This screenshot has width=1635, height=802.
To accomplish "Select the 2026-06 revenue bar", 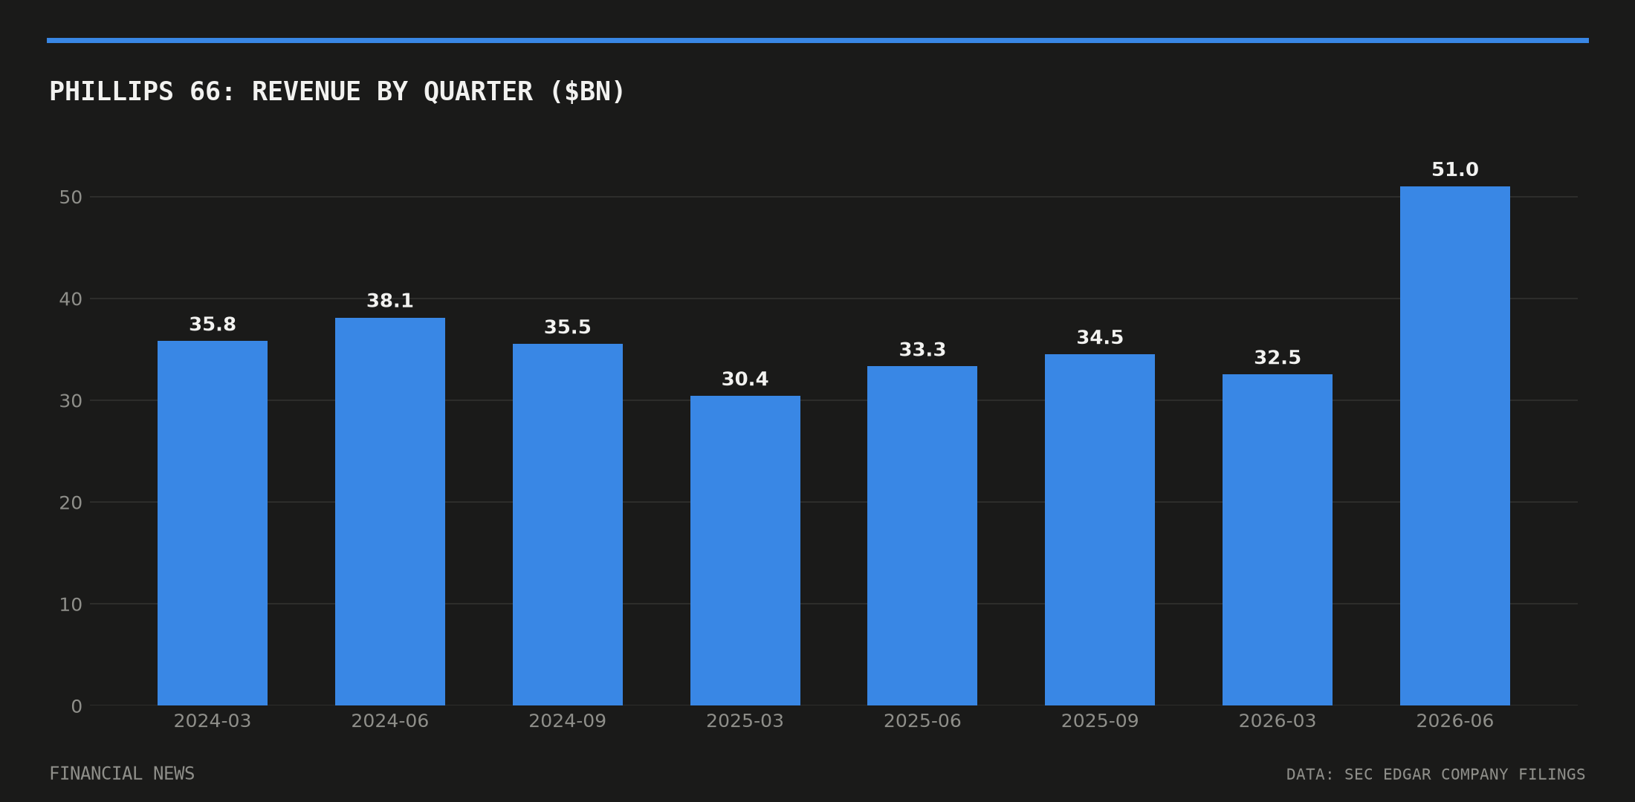I will [1455, 446].
